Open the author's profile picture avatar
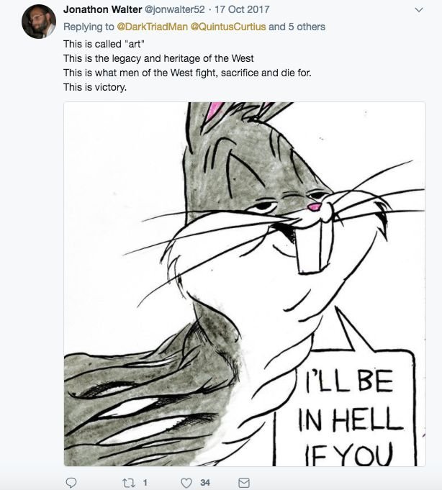Screen dimensions: 442x490 tap(38, 21)
